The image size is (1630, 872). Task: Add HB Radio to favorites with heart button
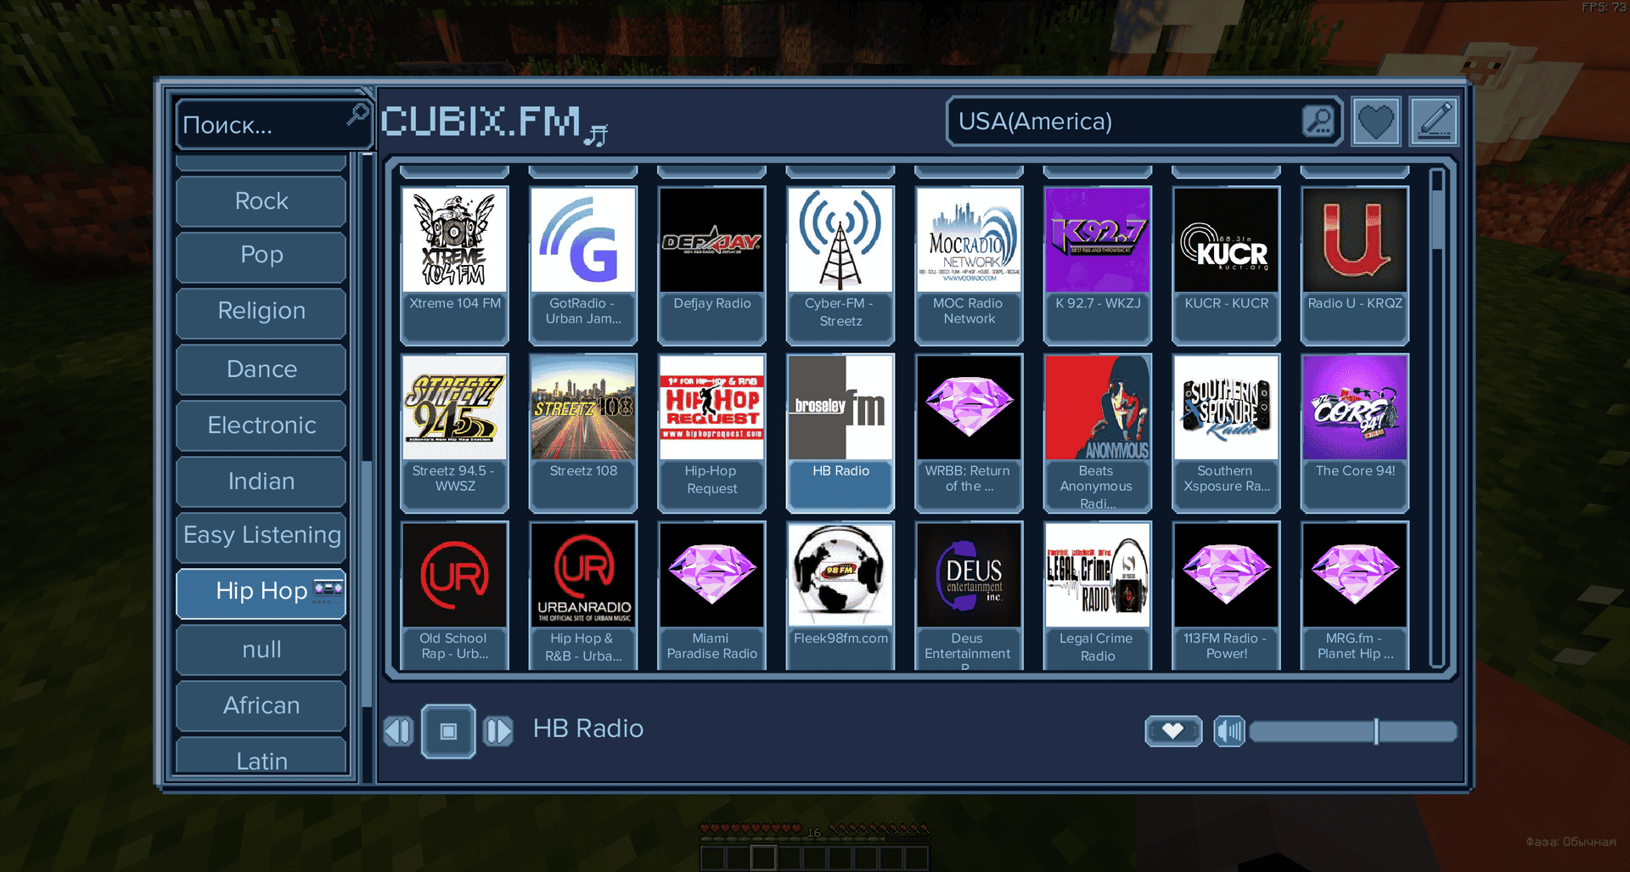(1173, 731)
